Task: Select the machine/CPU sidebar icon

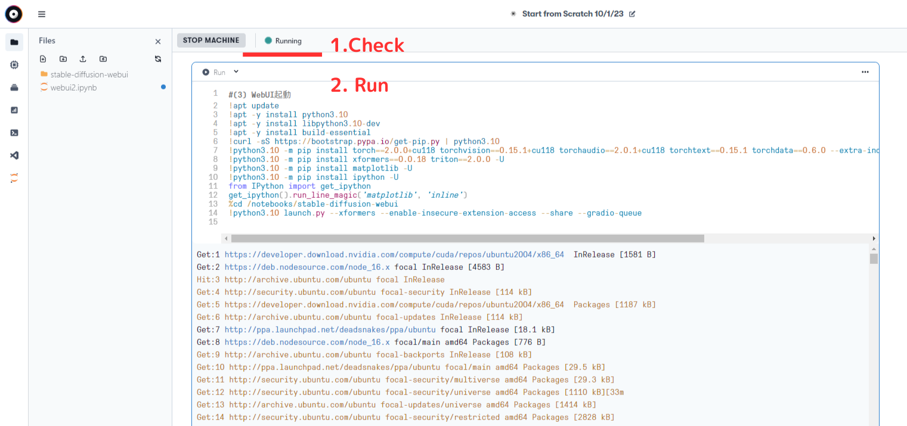Action: coord(14,64)
